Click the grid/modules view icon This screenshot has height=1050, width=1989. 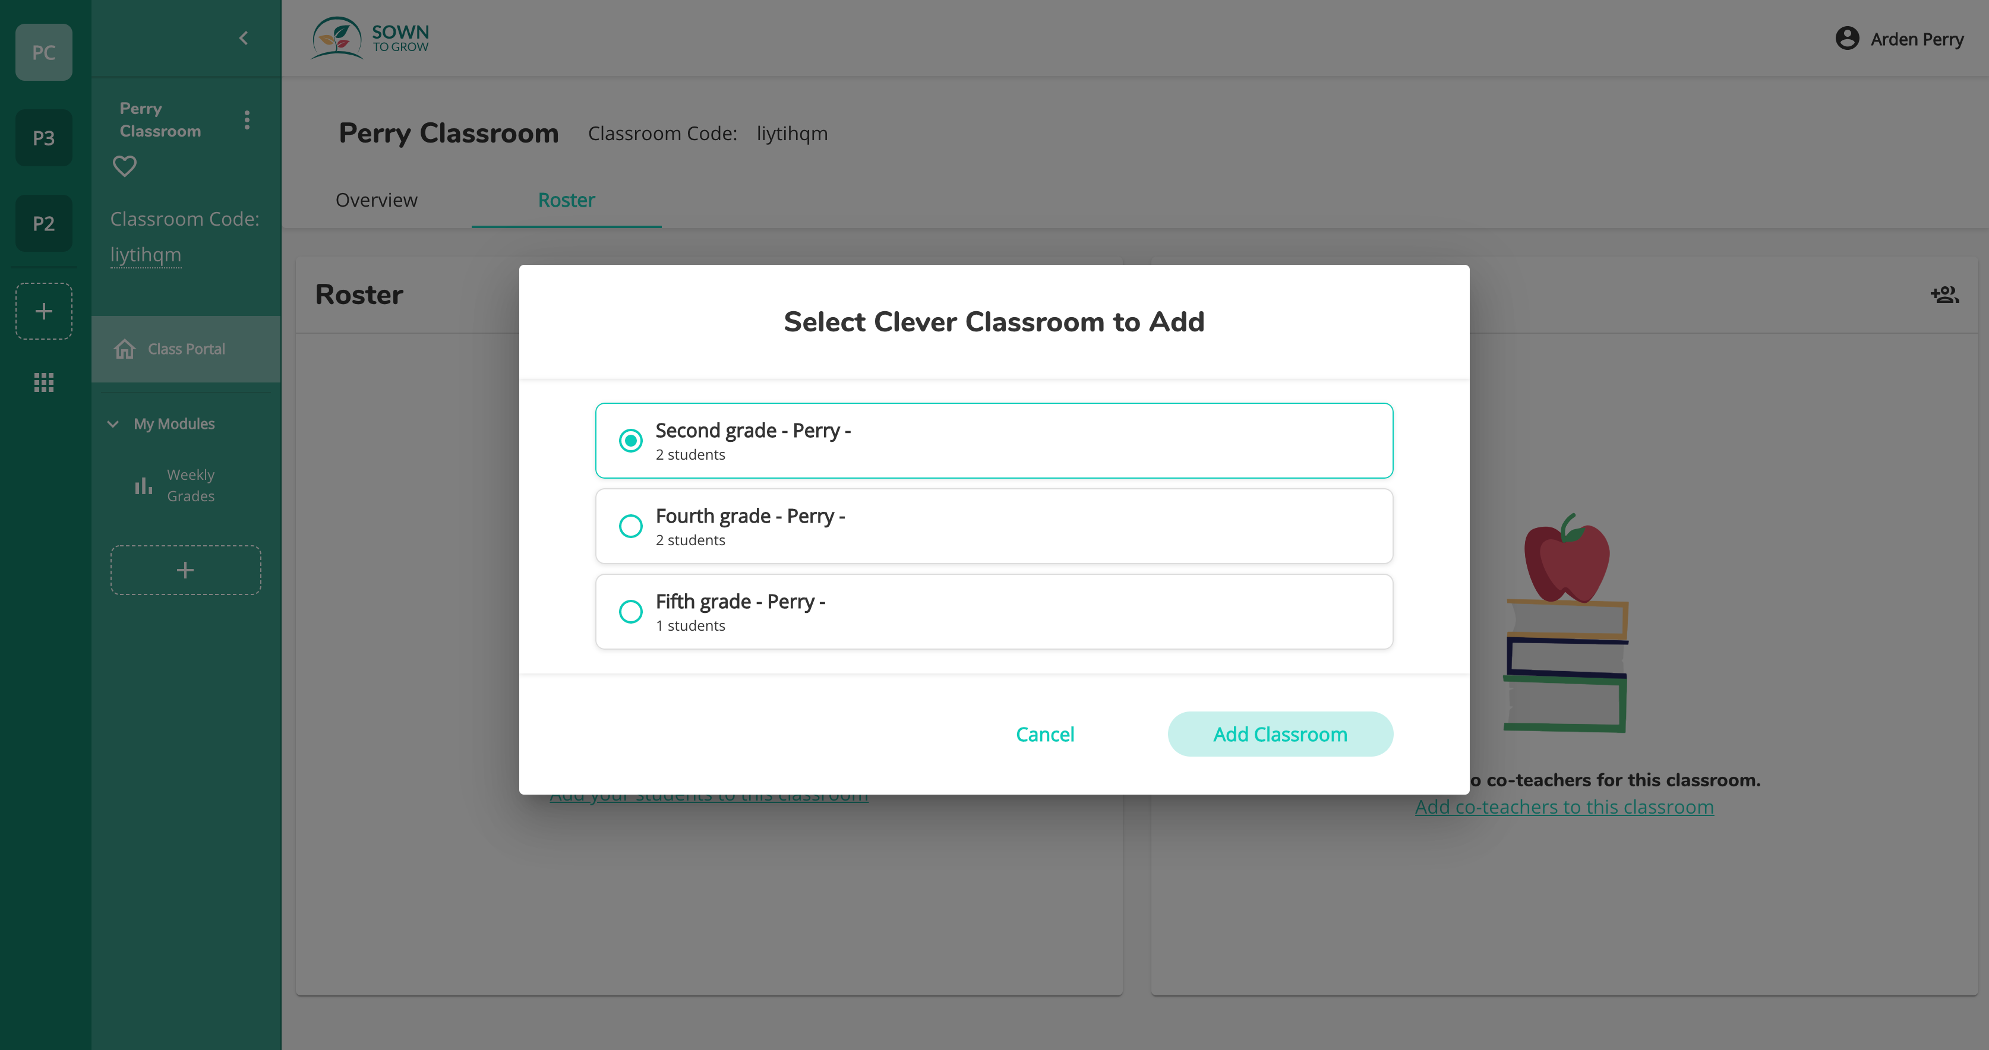point(43,383)
